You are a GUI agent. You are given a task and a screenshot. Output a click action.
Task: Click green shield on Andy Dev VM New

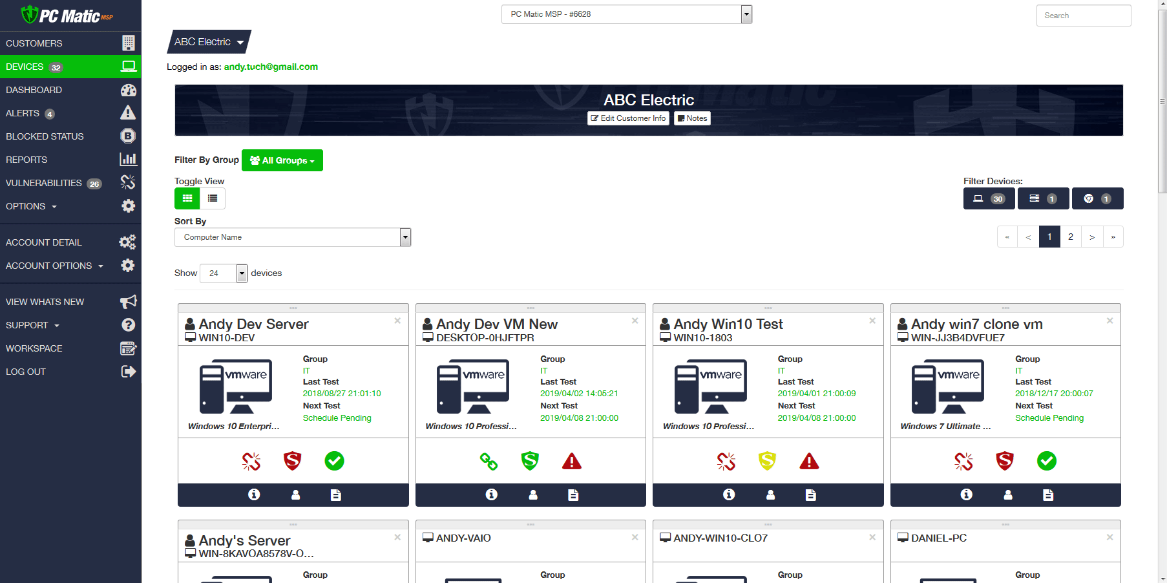click(530, 461)
